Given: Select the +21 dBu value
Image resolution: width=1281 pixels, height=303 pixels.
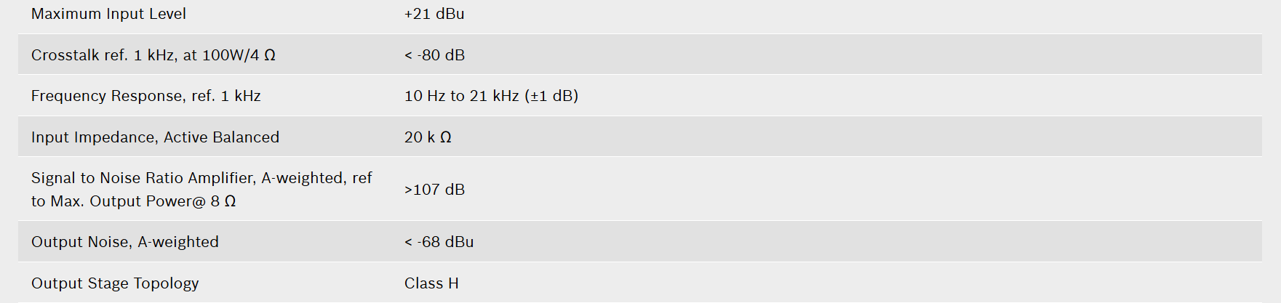Looking at the screenshot, I should pos(434,14).
